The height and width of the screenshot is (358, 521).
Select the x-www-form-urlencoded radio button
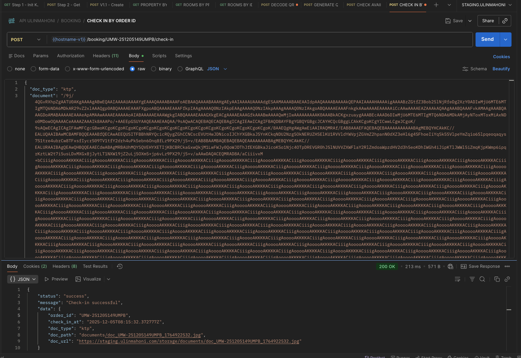[68, 69]
